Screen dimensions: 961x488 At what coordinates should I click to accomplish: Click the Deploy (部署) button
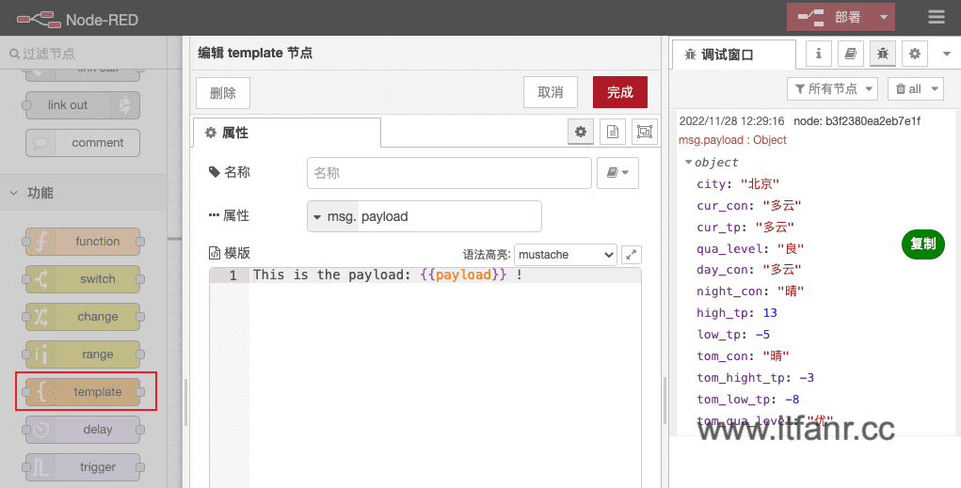point(830,17)
